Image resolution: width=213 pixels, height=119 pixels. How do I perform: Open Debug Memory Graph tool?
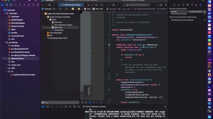point(70,106)
